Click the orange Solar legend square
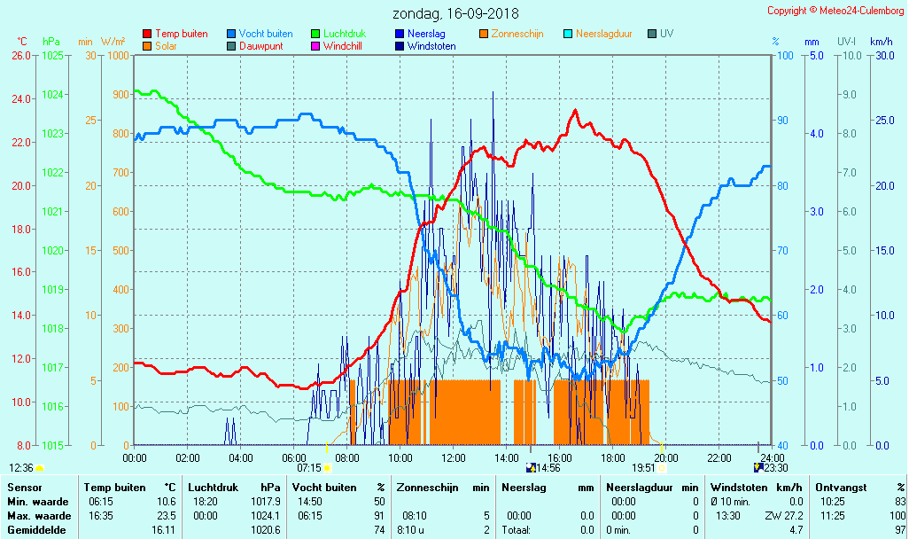This screenshot has height=539, width=909. [x=147, y=46]
